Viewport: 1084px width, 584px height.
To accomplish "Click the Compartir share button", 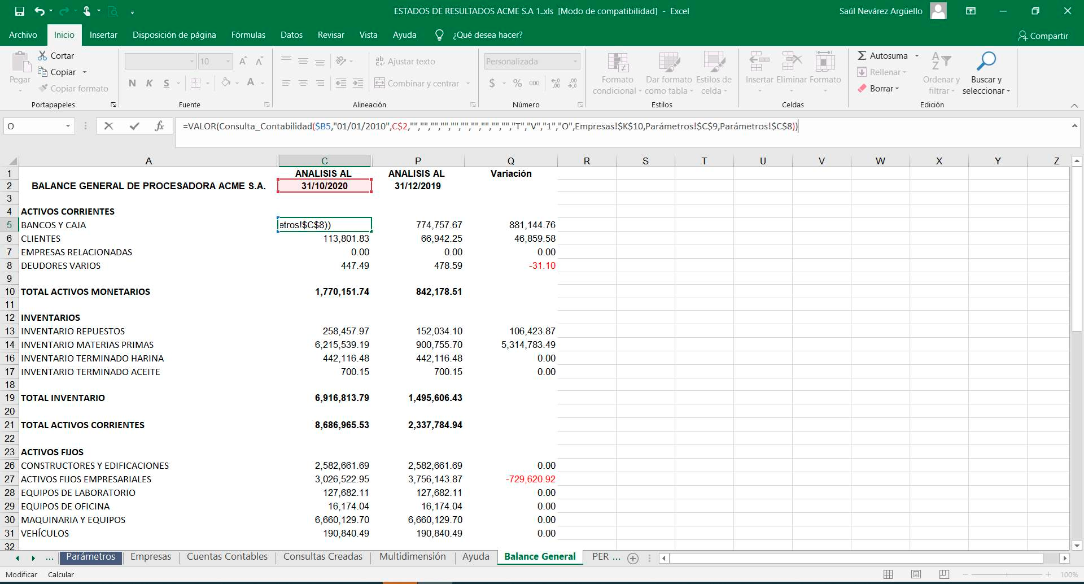I will tap(1043, 36).
